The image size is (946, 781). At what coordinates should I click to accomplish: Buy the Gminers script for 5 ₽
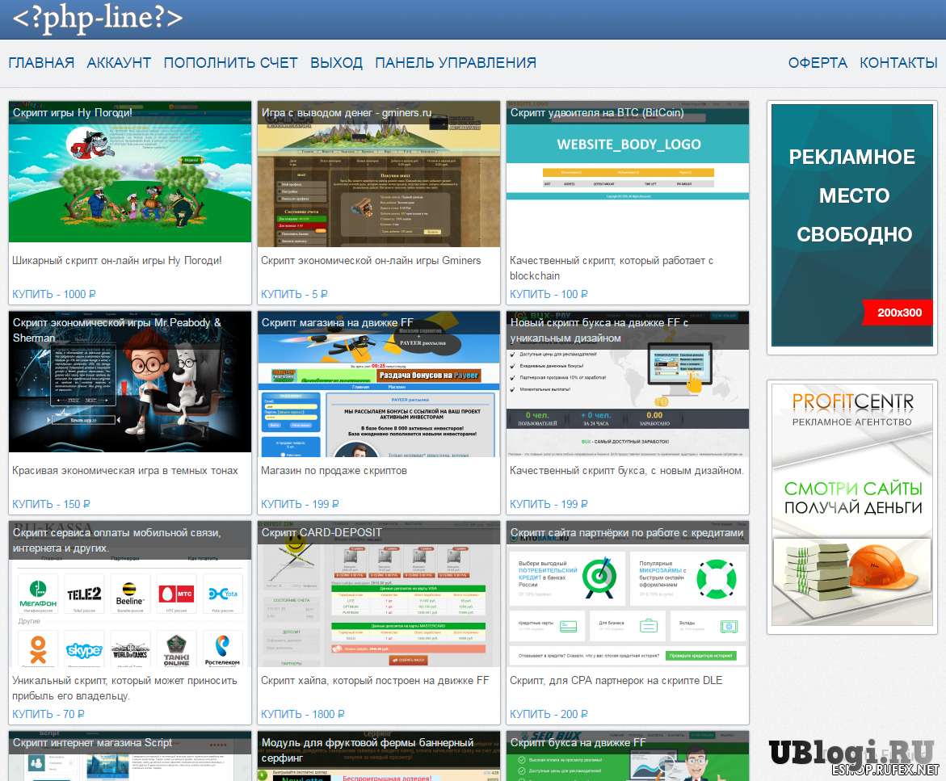pos(295,294)
